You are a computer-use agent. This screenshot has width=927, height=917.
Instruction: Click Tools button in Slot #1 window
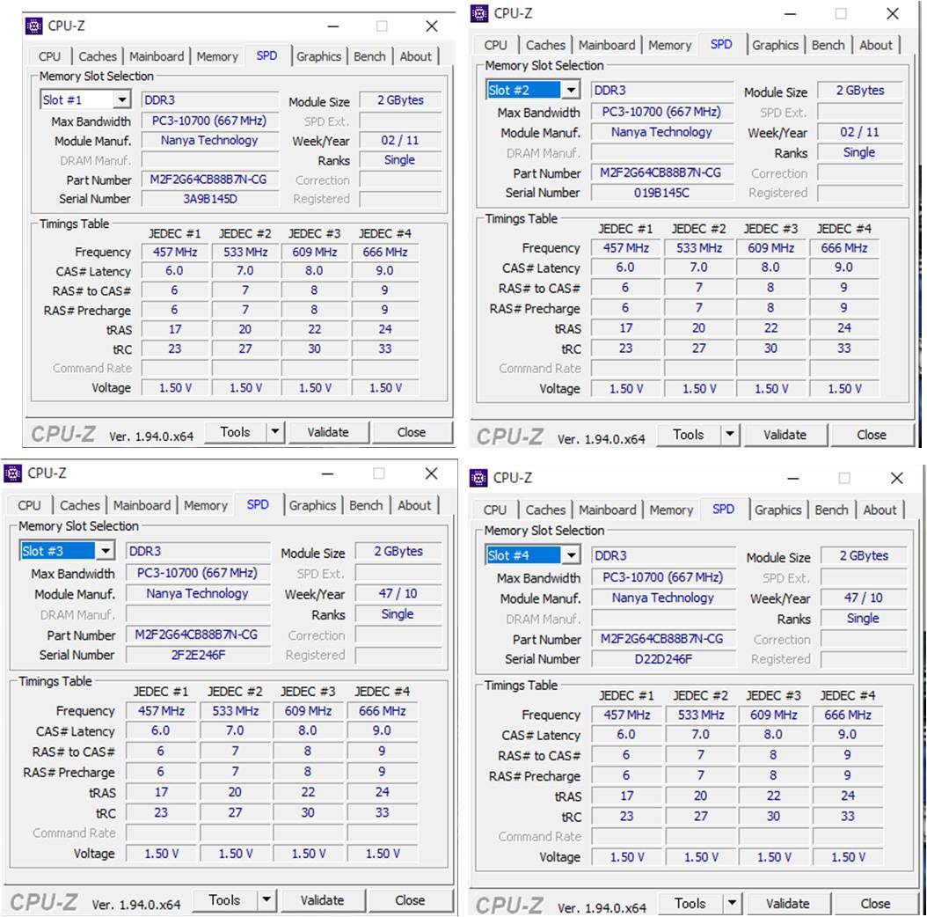click(x=236, y=432)
